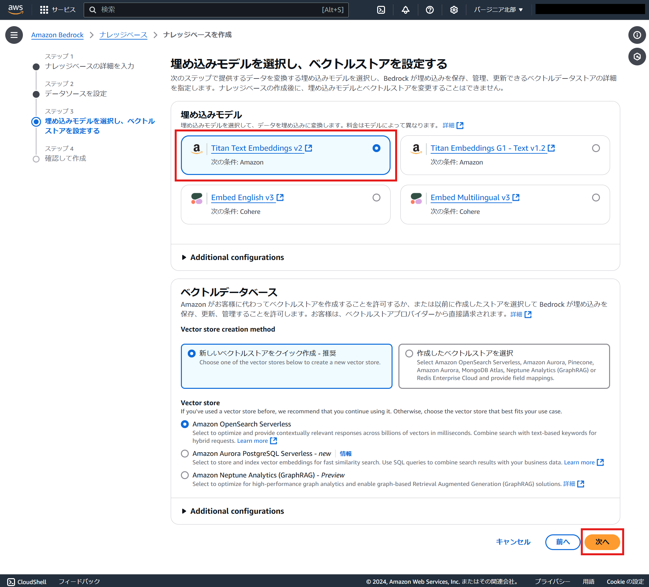The image size is (649, 587).
Task: Expand Additional configurations under vector database
Action: pos(237,511)
